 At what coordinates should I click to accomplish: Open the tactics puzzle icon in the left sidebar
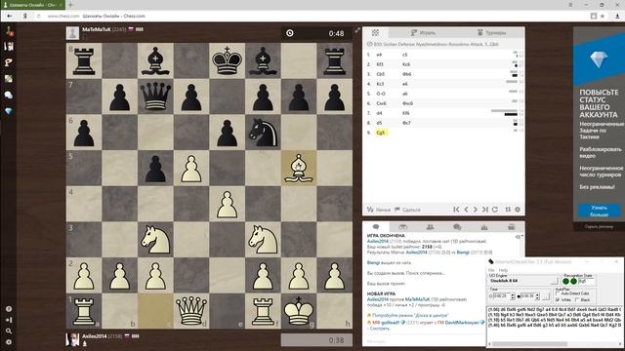pos(9,62)
